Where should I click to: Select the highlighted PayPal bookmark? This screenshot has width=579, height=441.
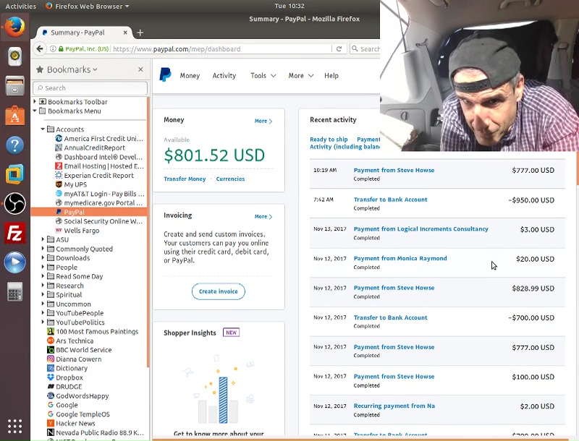(89, 212)
